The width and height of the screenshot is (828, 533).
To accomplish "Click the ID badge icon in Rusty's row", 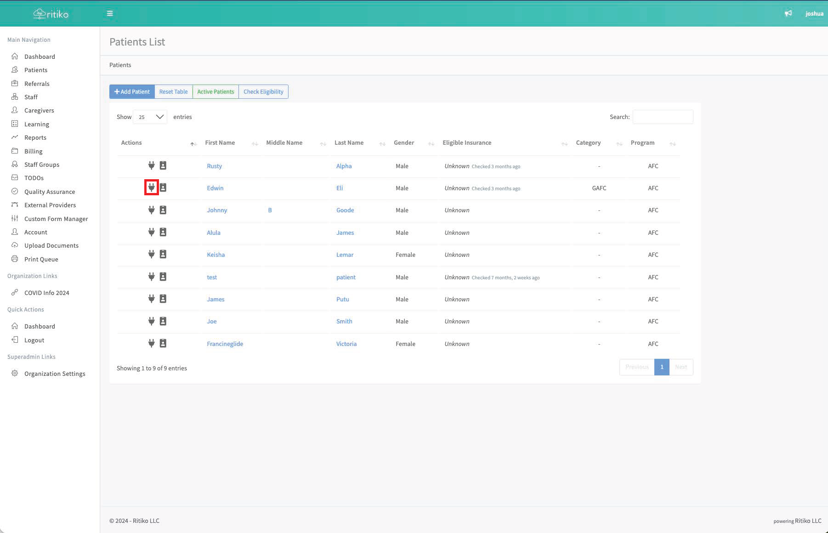I will point(163,165).
